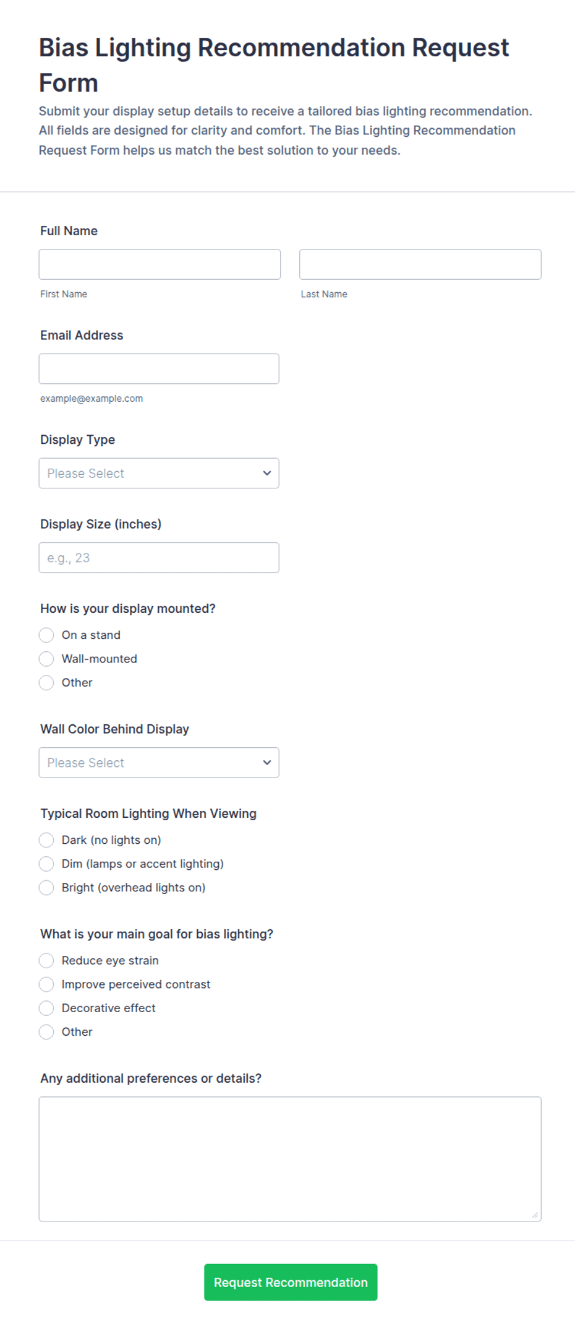Click the Wall Color dropdown chevron arrow

point(267,763)
